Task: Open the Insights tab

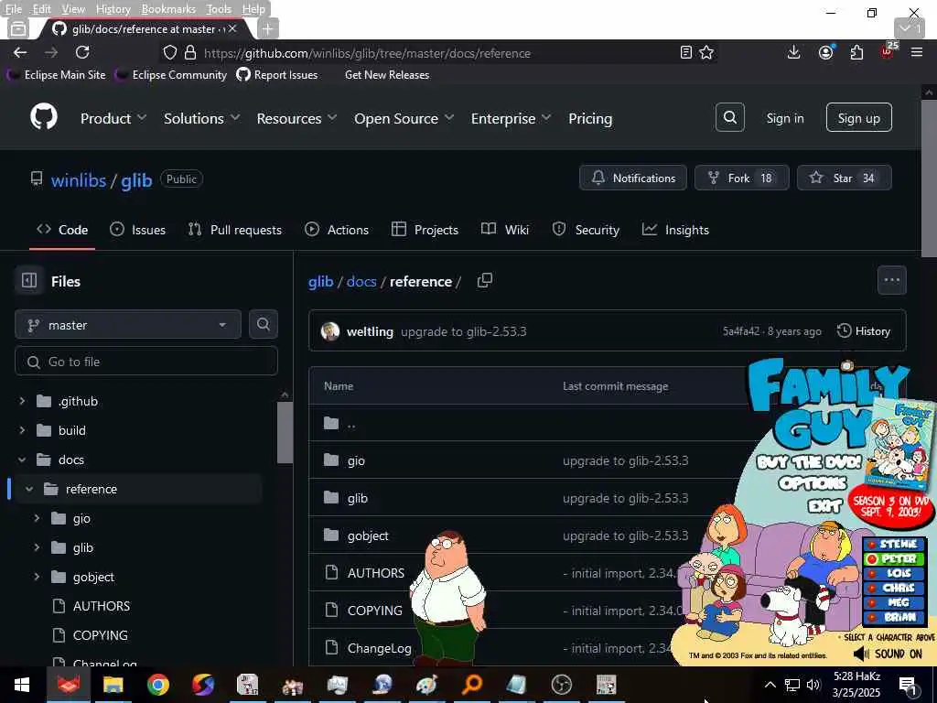Action: pos(675,230)
